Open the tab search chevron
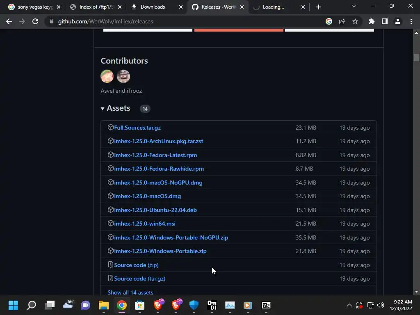This screenshot has width=420, height=315. click(x=354, y=6)
